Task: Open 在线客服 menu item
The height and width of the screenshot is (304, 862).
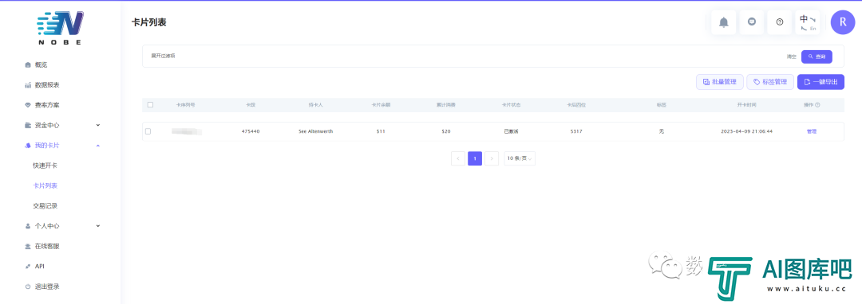Action: [x=47, y=247]
